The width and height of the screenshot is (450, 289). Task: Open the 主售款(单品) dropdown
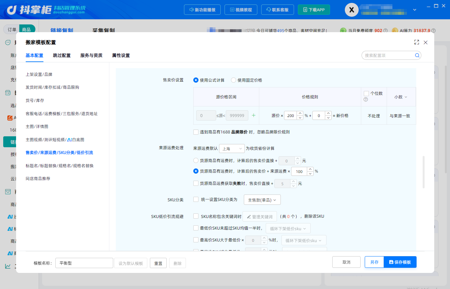coord(262,200)
